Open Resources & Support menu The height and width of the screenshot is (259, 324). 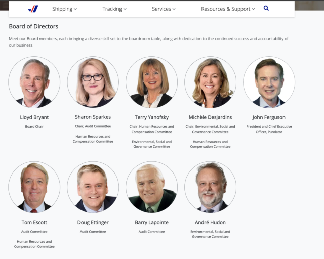click(228, 9)
